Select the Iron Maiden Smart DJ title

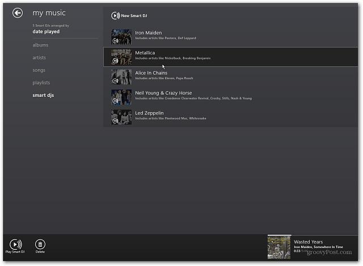[x=149, y=33]
